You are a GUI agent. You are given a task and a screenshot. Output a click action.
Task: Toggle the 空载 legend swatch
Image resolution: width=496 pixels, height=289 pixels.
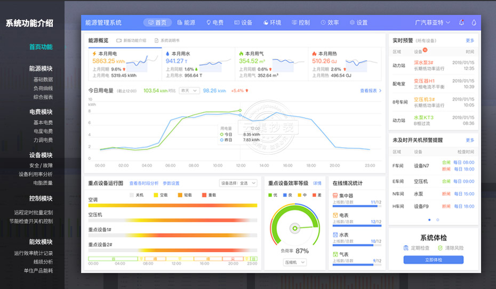pyautogui.click(x=155, y=195)
